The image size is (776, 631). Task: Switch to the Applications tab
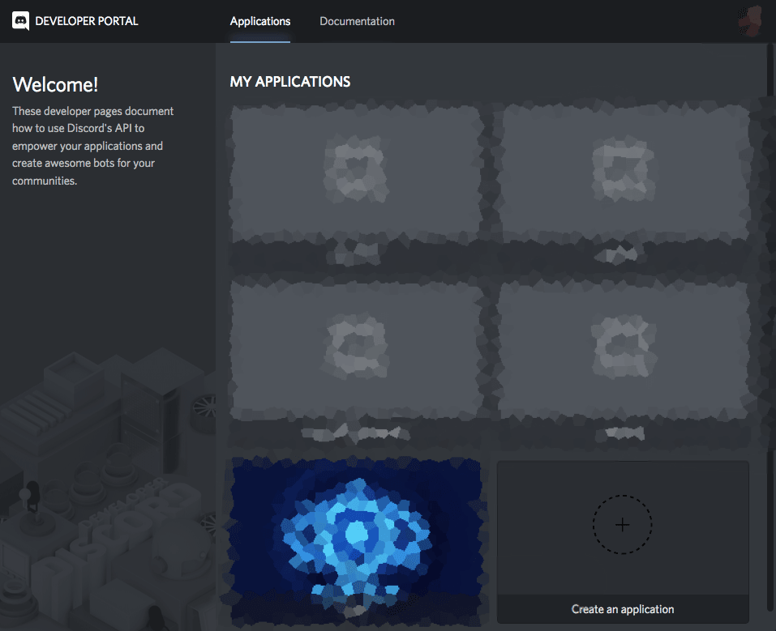pos(259,21)
